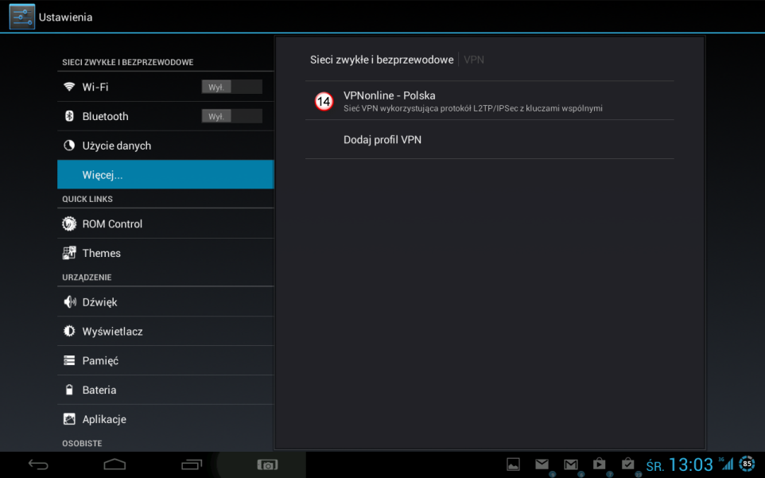This screenshot has width=765, height=478.
Task: Open the picture notification icon
Action: pos(513,464)
